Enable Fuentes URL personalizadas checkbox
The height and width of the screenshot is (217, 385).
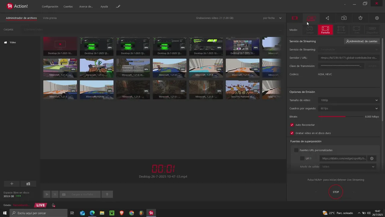[x=296, y=150]
